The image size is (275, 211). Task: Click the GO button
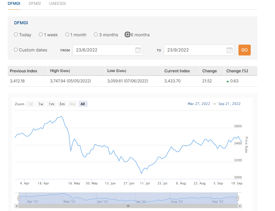(x=244, y=50)
